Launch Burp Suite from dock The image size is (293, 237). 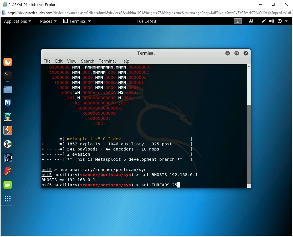(8, 130)
